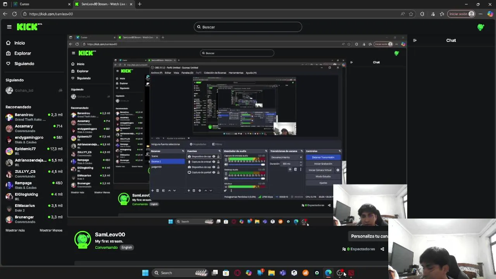Viewport: 496px width, 279px height.
Task: Click Rampage's avatar
Action: [9, 185]
